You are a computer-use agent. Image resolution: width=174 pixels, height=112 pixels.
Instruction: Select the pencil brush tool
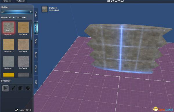click(13, 88)
